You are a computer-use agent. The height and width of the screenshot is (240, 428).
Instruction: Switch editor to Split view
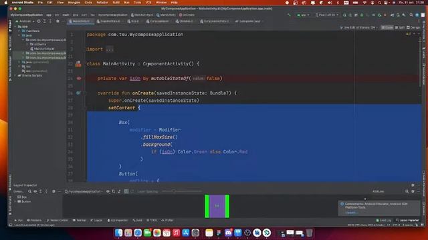pyautogui.click(x=400, y=27)
